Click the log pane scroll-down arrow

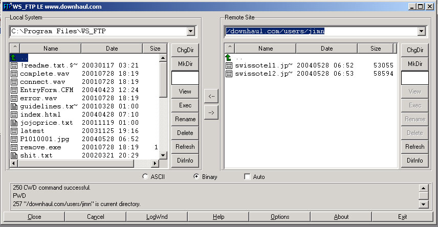click(x=424, y=205)
